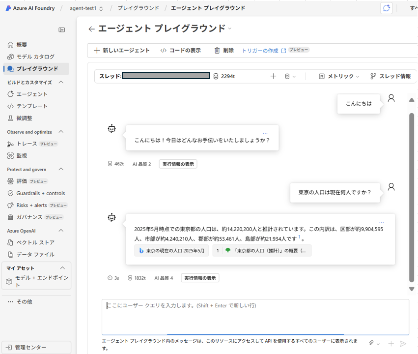
Task: Open citation 「東京都の人口（推計）」の概要
Action: [x=262, y=250]
